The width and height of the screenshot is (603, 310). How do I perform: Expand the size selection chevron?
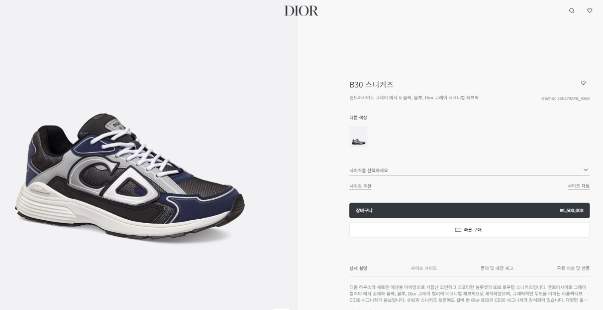coord(585,170)
